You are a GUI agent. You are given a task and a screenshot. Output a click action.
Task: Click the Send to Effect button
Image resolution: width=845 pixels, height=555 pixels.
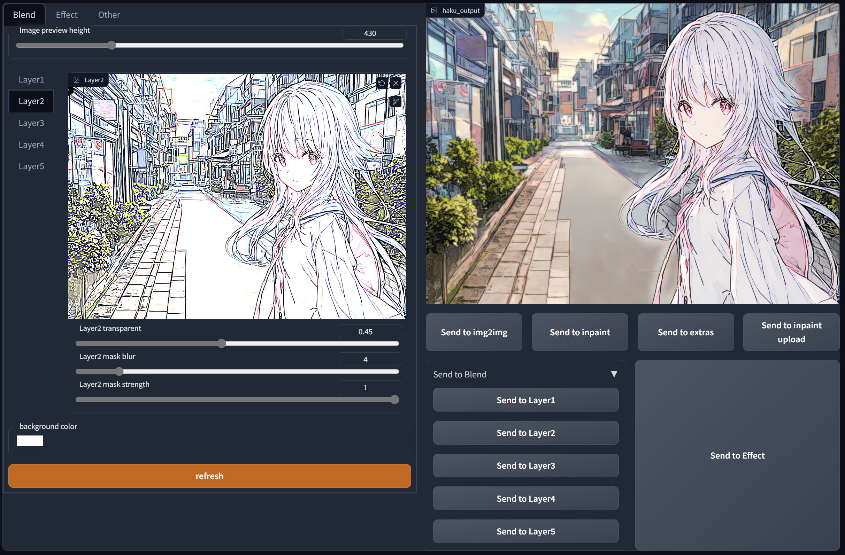point(737,455)
